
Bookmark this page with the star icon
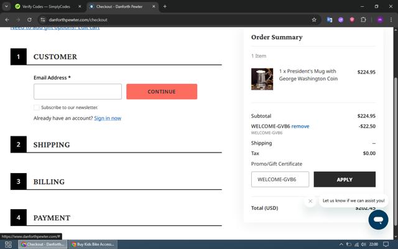pyautogui.click(x=314, y=20)
